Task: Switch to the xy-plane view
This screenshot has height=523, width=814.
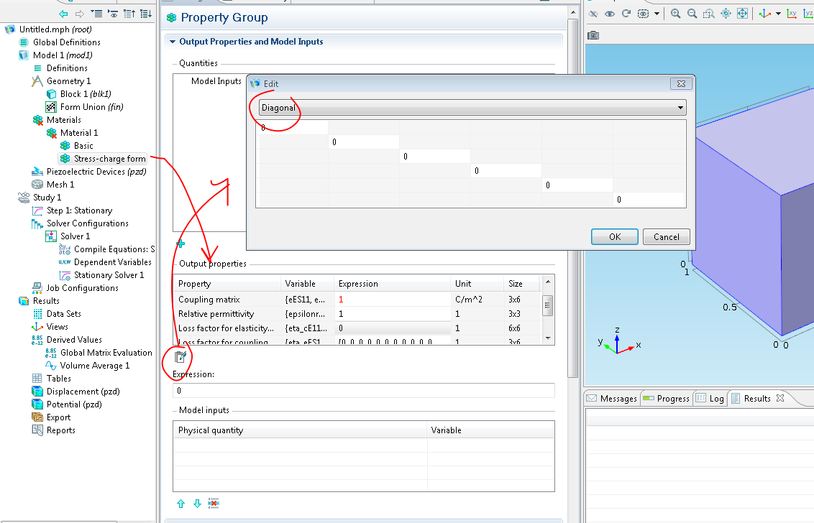Action: point(792,13)
